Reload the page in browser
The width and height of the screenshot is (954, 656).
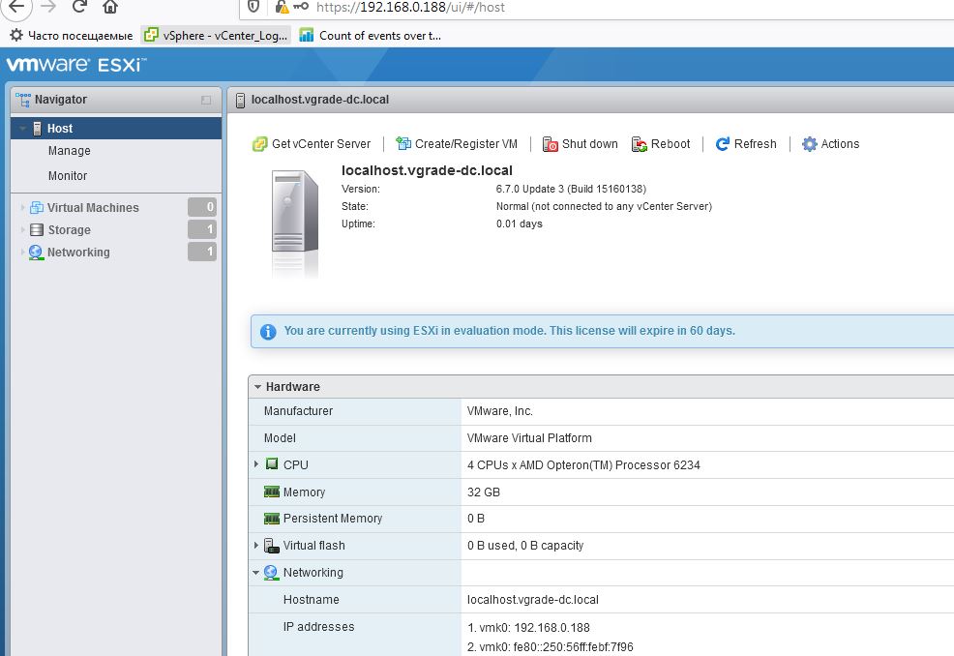pos(79,8)
